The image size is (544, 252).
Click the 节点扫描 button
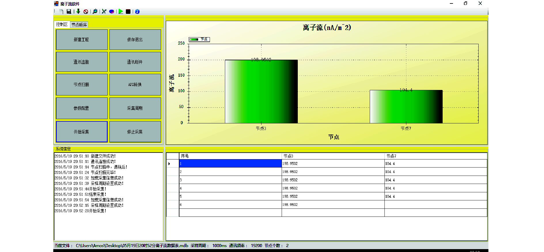[81, 84]
